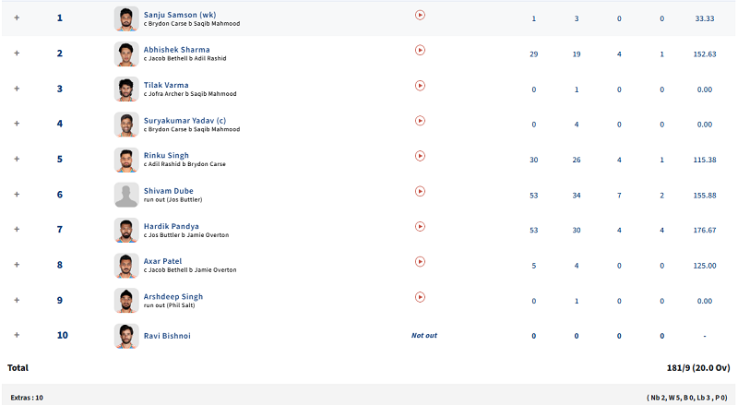Open Axar Patel profile link

coord(162,261)
